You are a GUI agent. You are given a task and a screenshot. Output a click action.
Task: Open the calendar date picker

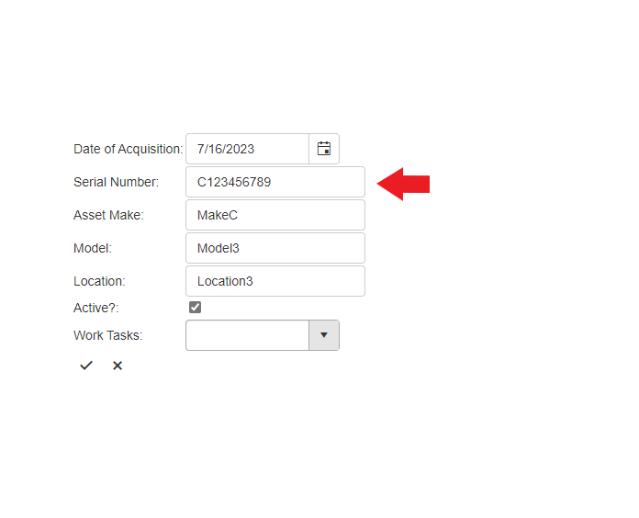tap(324, 149)
